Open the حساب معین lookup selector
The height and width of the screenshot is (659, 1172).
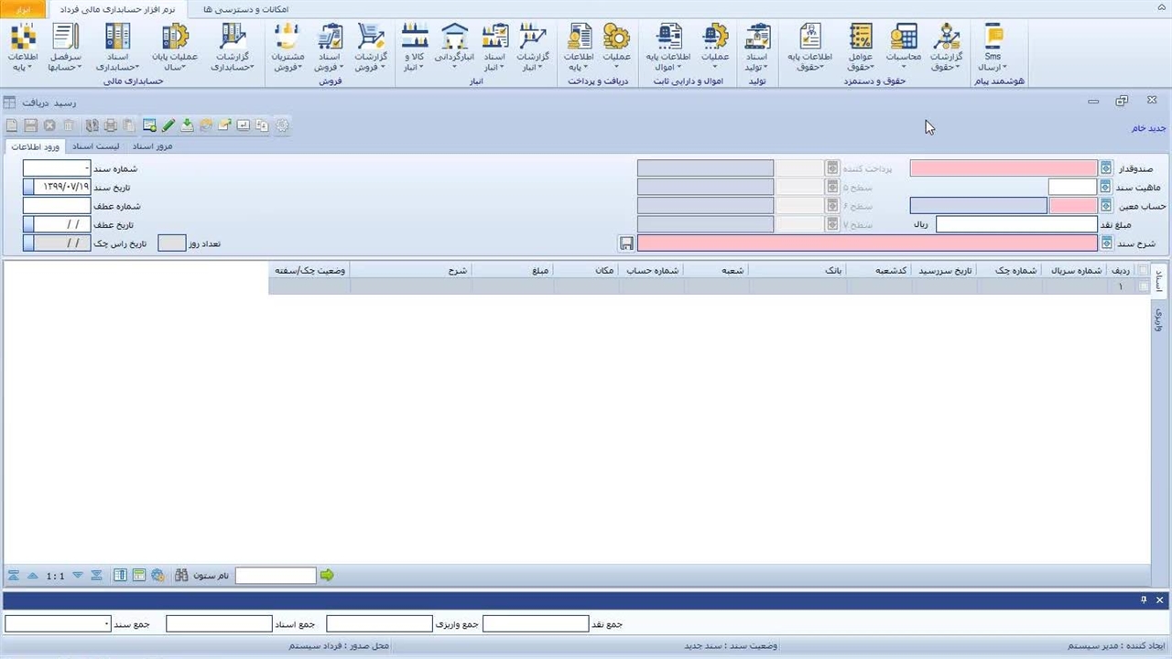point(1106,206)
